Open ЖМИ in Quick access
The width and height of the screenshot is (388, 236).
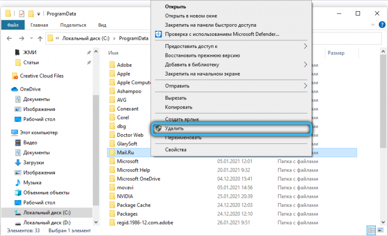click(x=30, y=52)
